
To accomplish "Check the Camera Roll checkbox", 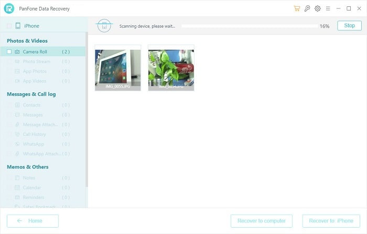I will [x=9, y=52].
